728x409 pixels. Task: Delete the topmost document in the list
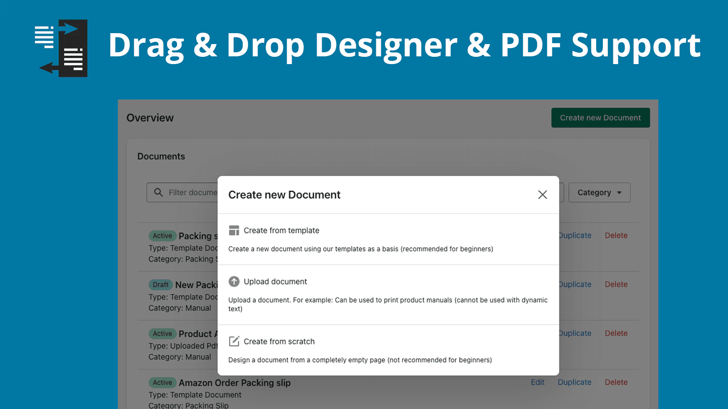[616, 235]
